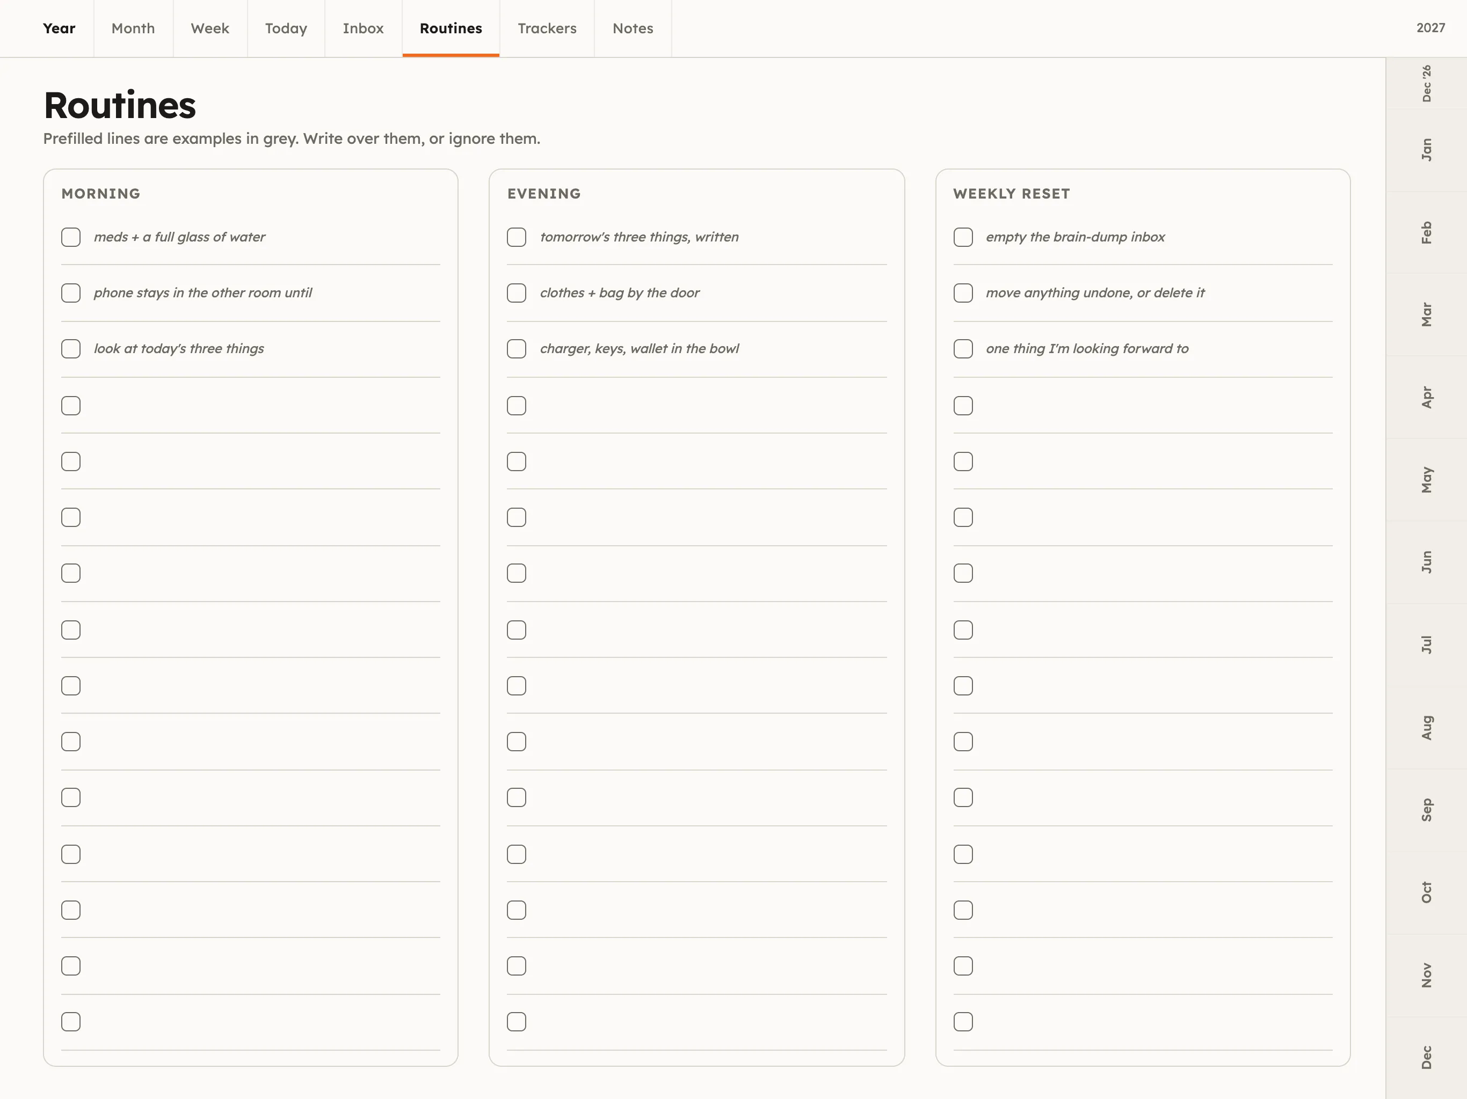
Task: Check 'look at today's three things'
Action: tap(71, 349)
